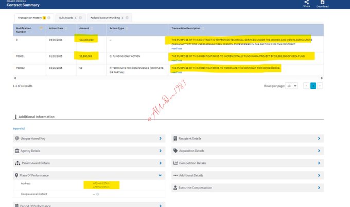Expand the Competition Details section
350x207 pixels.
pos(319,163)
